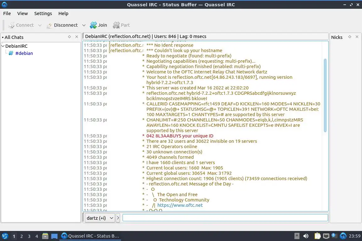Switch to workspace 3
362x241 pixels.
pyautogui.click(x=29, y=236)
